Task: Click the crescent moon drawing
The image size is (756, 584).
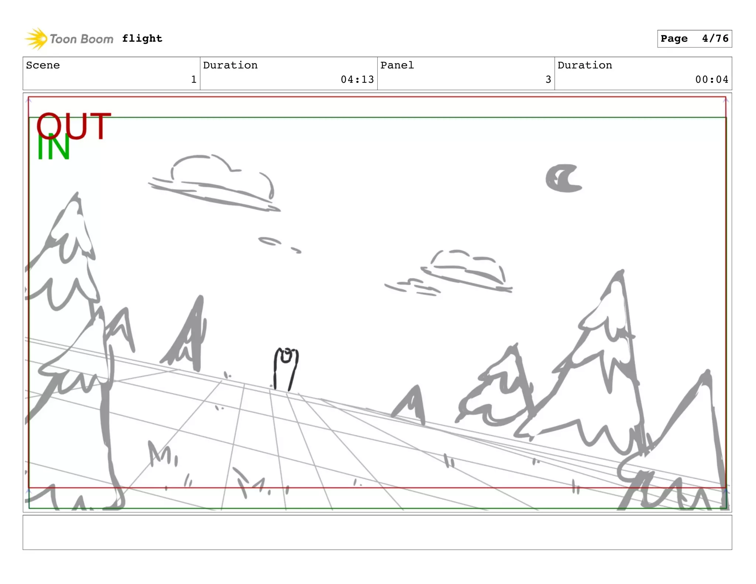Action: point(563,178)
